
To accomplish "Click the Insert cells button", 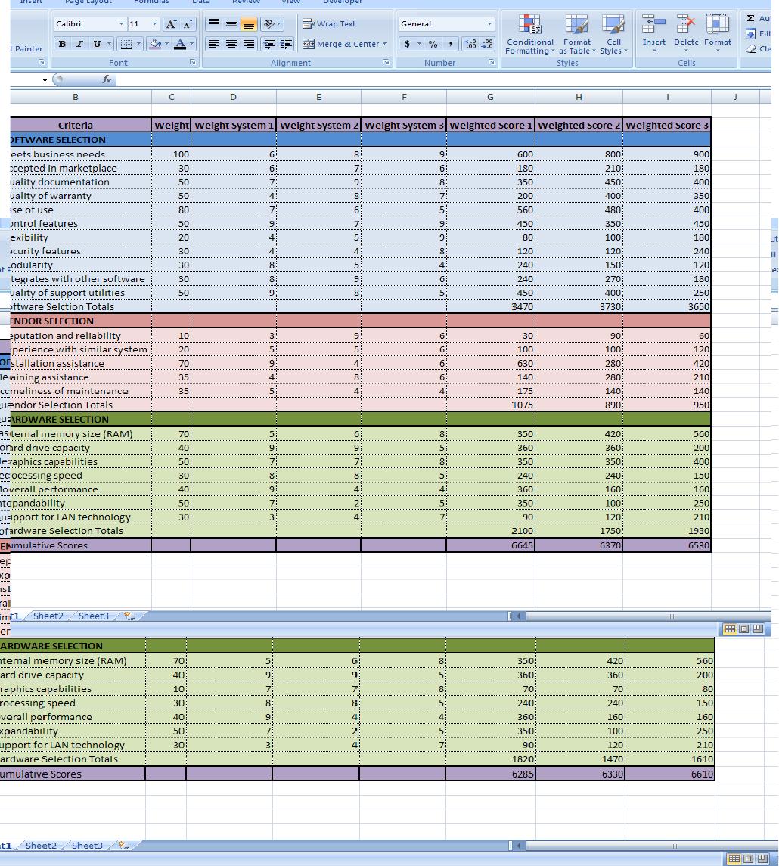I will coord(653,34).
